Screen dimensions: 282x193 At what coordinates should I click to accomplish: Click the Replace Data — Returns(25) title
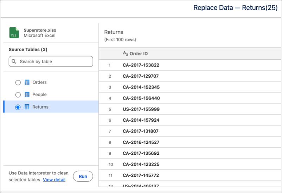point(236,8)
